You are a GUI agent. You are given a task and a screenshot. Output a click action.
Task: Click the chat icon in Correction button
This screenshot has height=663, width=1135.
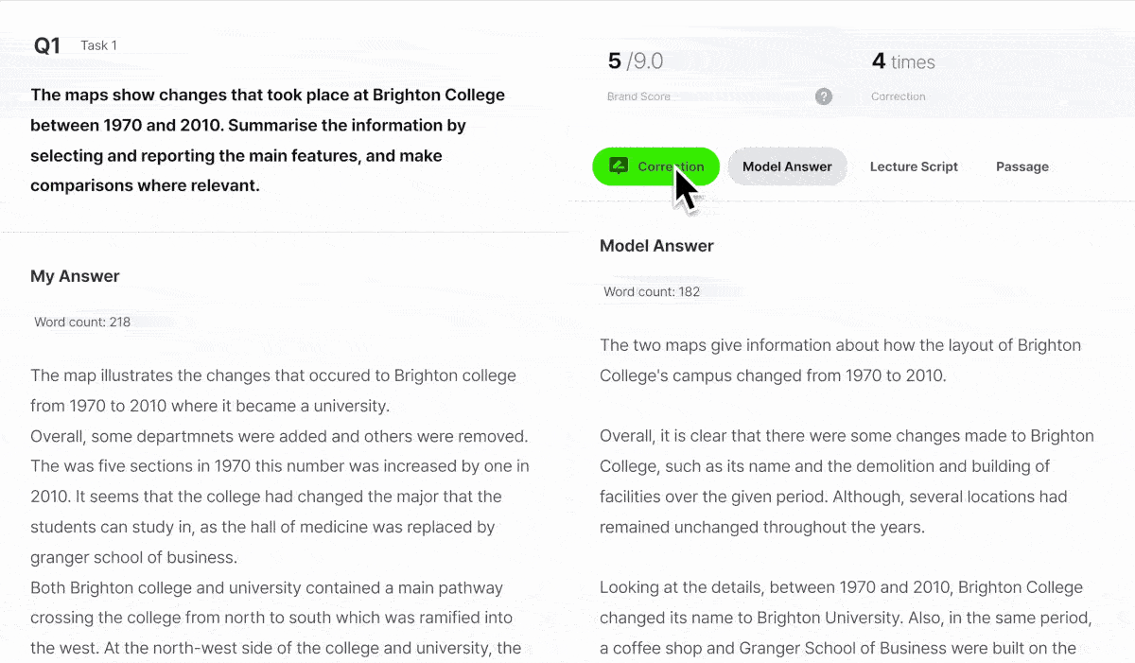(x=619, y=166)
